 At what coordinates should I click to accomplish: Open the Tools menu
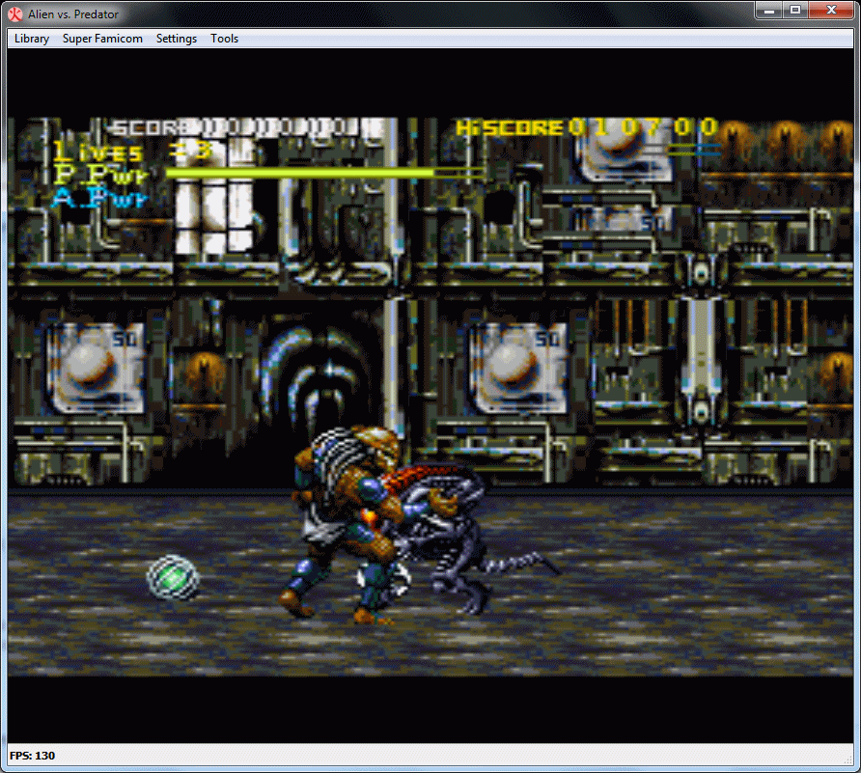point(225,39)
